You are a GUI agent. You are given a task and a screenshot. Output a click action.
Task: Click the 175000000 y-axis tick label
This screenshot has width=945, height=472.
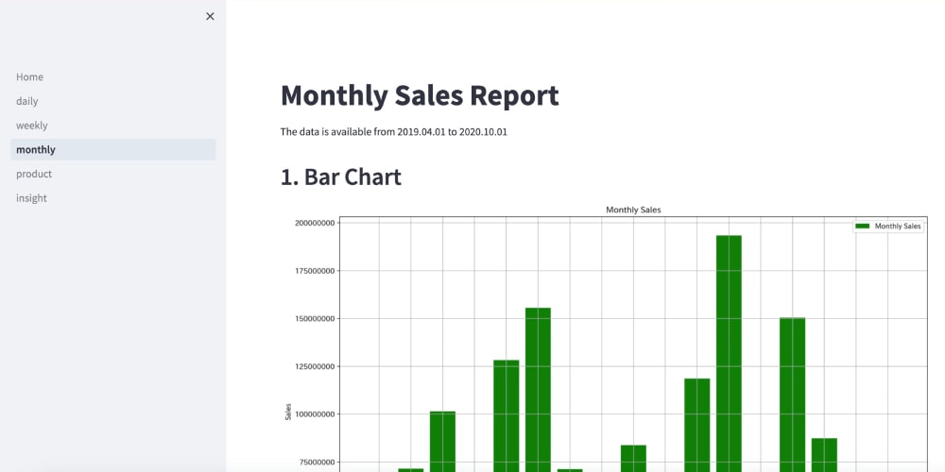[x=314, y=271]
